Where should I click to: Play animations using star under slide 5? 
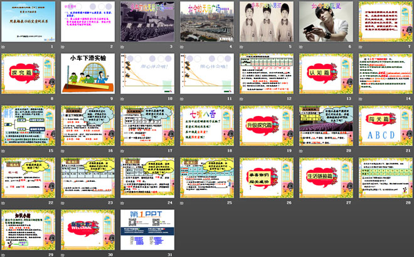click(242, 47)
